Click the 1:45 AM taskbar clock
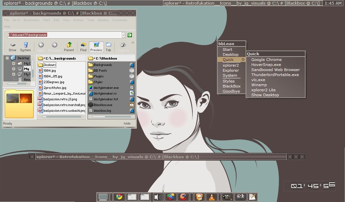This screenshot has height=202, width=345. [333, 3]
